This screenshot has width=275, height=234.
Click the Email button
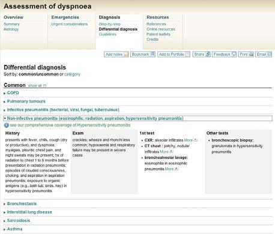coord(264,55)
